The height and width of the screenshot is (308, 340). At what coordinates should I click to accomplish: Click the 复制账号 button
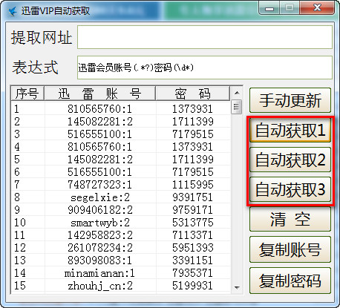click(x=290, y=249)
